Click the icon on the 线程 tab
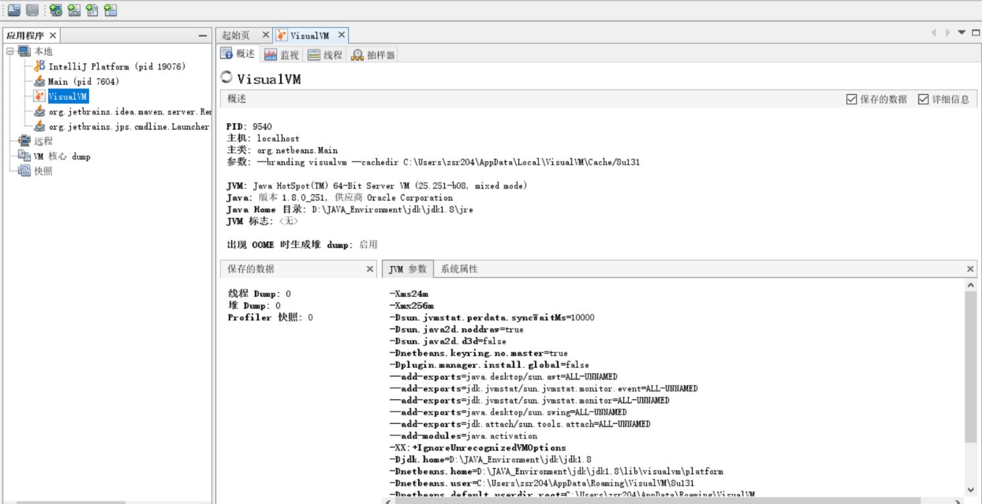 314,55
